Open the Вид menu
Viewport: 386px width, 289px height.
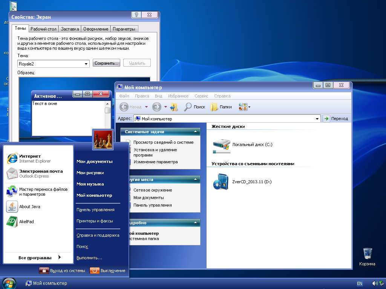point(158,96)
